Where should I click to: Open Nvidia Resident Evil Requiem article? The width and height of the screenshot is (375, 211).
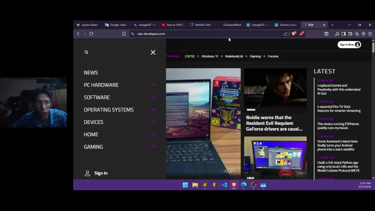pos(274,123)
